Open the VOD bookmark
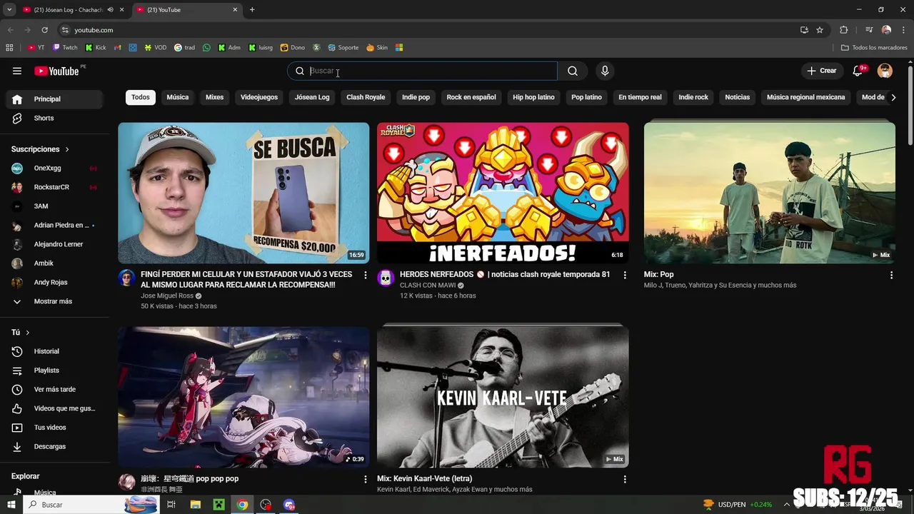This screenshot has height=514, width=914. 155,48
